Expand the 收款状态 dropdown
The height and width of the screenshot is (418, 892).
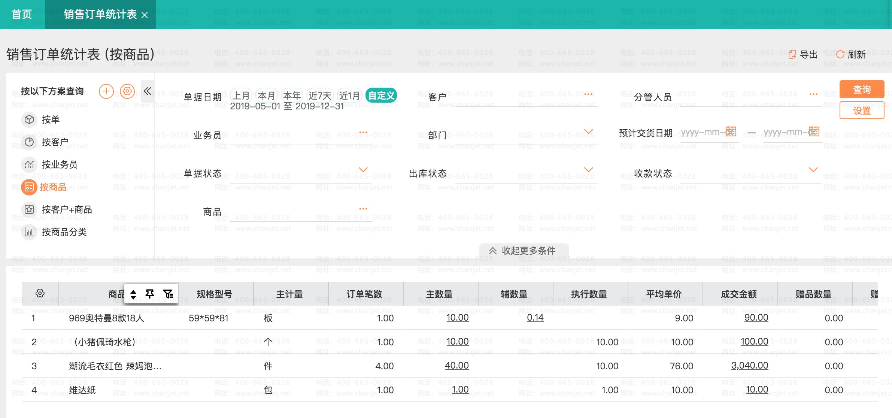813,170
